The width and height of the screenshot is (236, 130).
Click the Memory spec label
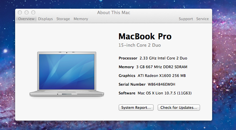point(126,67)
